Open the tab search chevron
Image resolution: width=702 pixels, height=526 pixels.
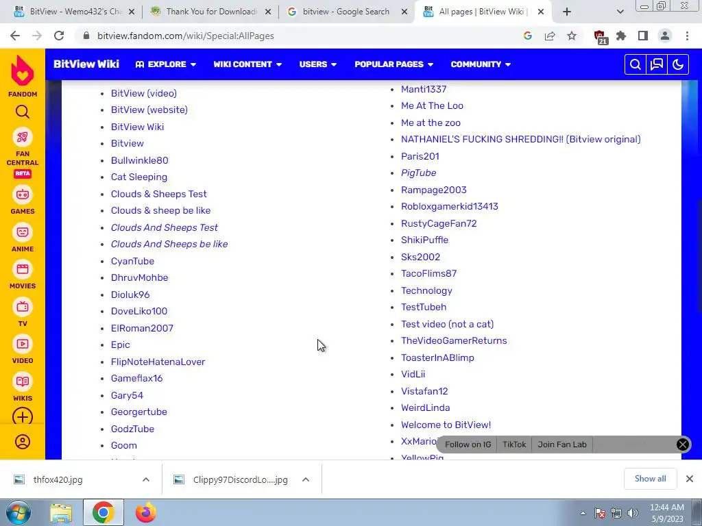pyautogui.click(x=620, y=12)
